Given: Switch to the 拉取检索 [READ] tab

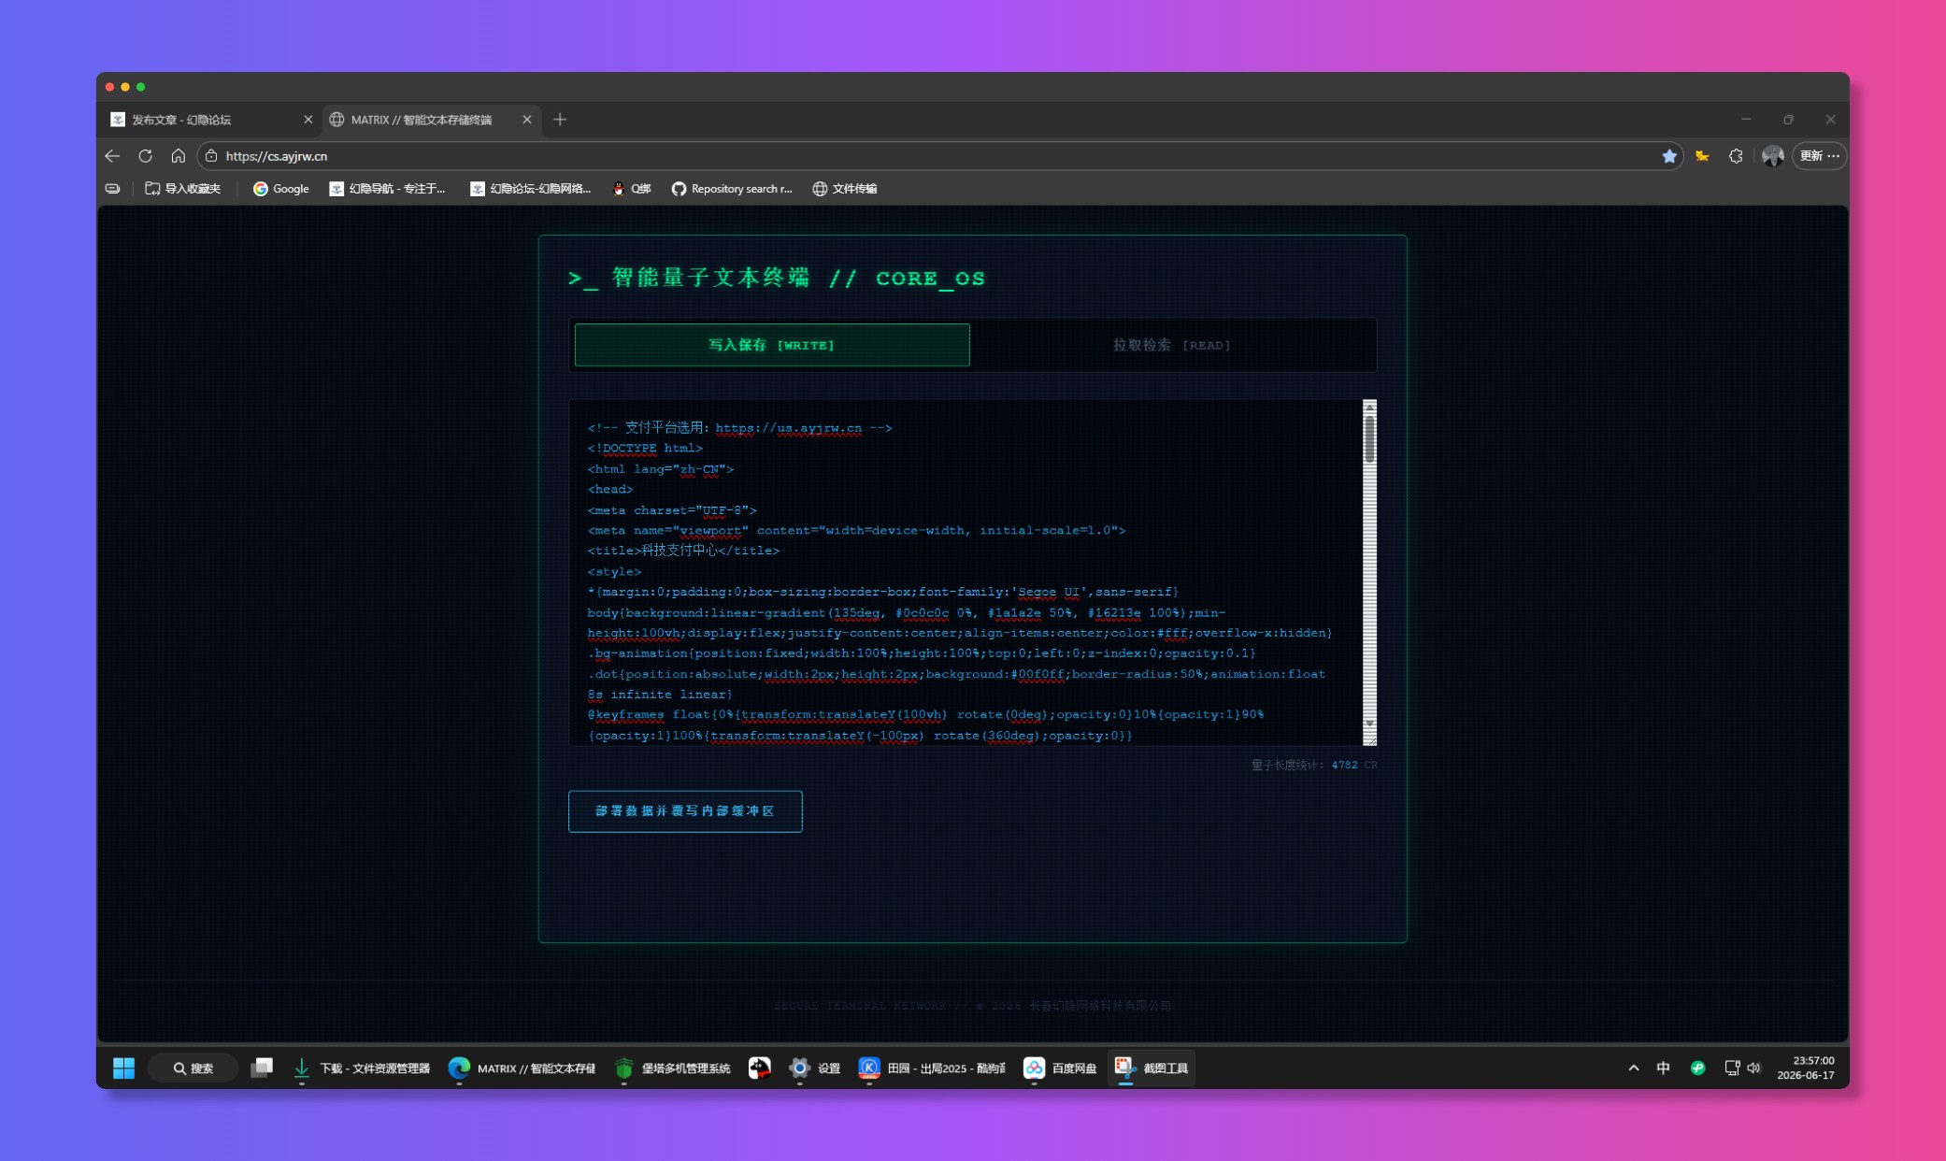Looking at the screenshot, I should [x=1171, y=345].
